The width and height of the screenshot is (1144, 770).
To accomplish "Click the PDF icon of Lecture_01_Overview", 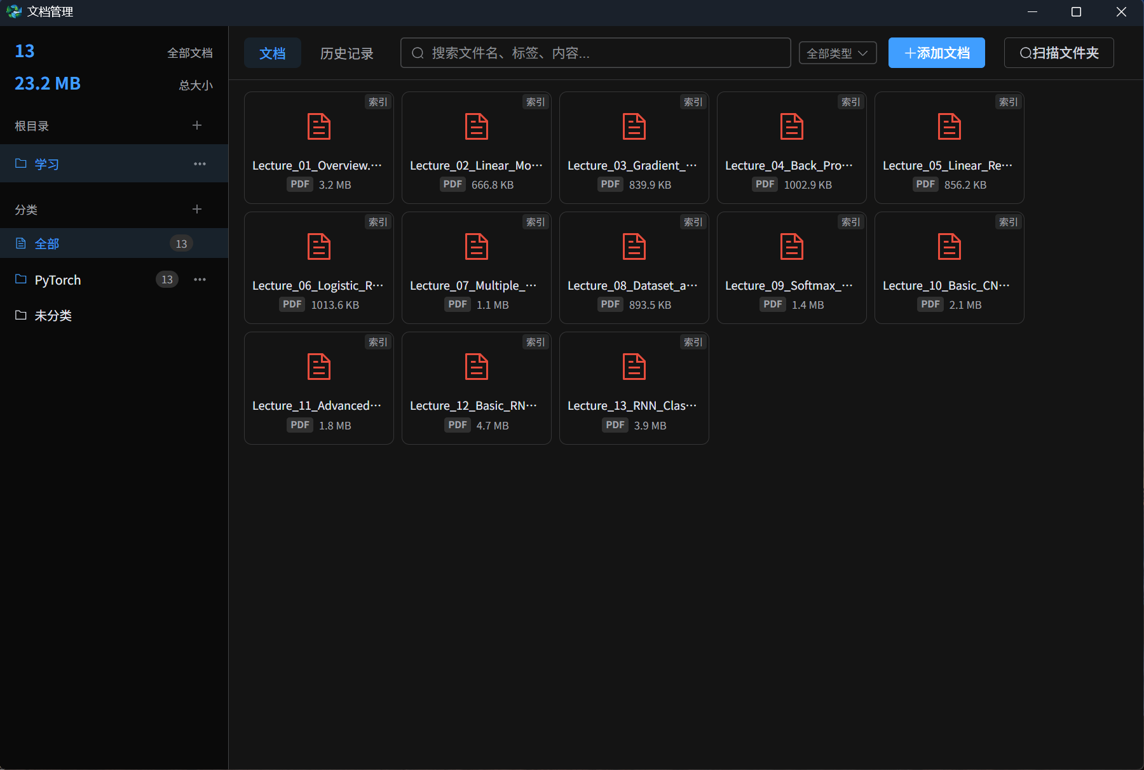I will [319, 126].
